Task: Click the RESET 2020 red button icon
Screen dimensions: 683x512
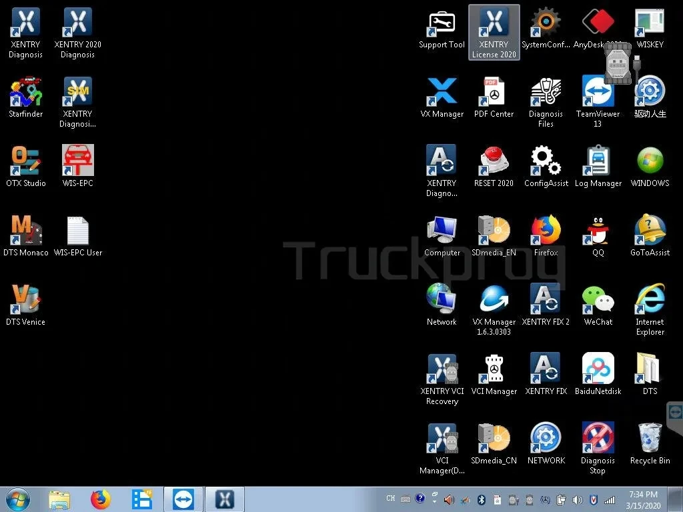Action: coord(494,163)
